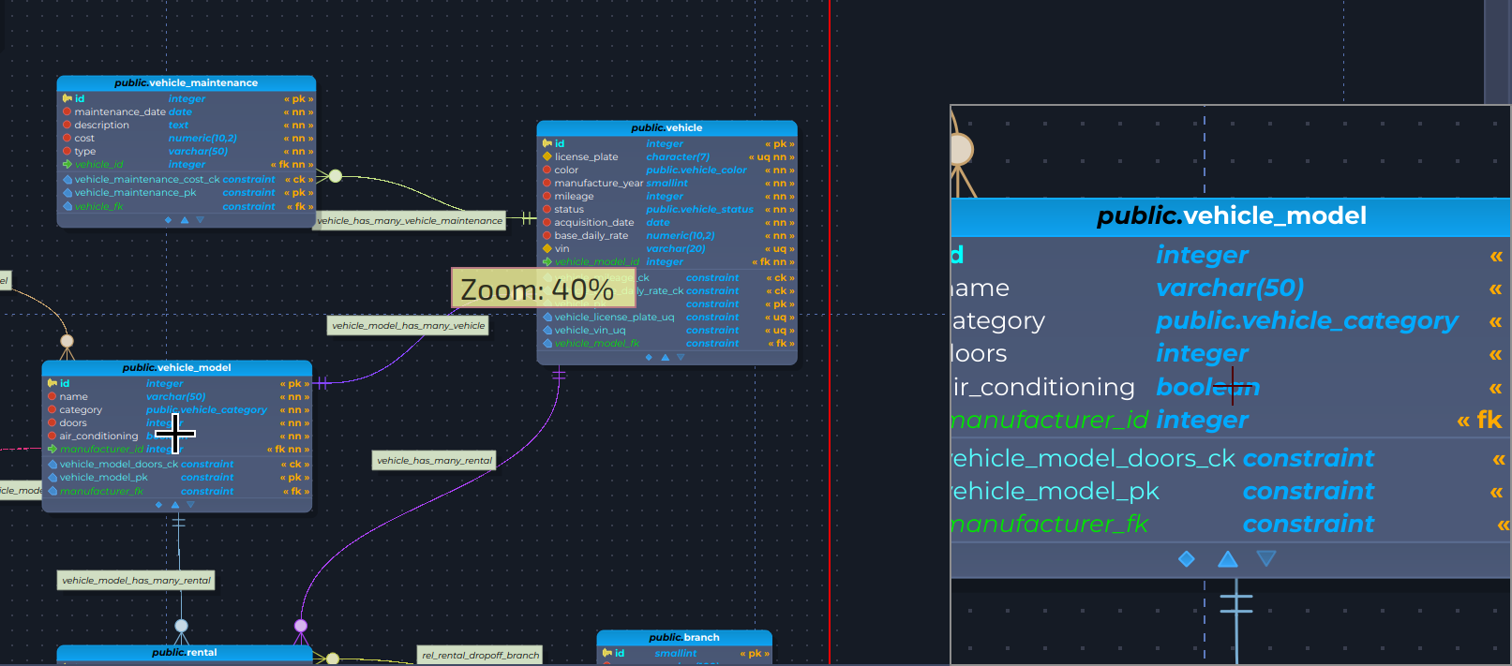Select the vehicle_has_many_vehicle_maintenance relationship label
The height and width of the screenshot is (666, 1512).
tap(410, 221)
